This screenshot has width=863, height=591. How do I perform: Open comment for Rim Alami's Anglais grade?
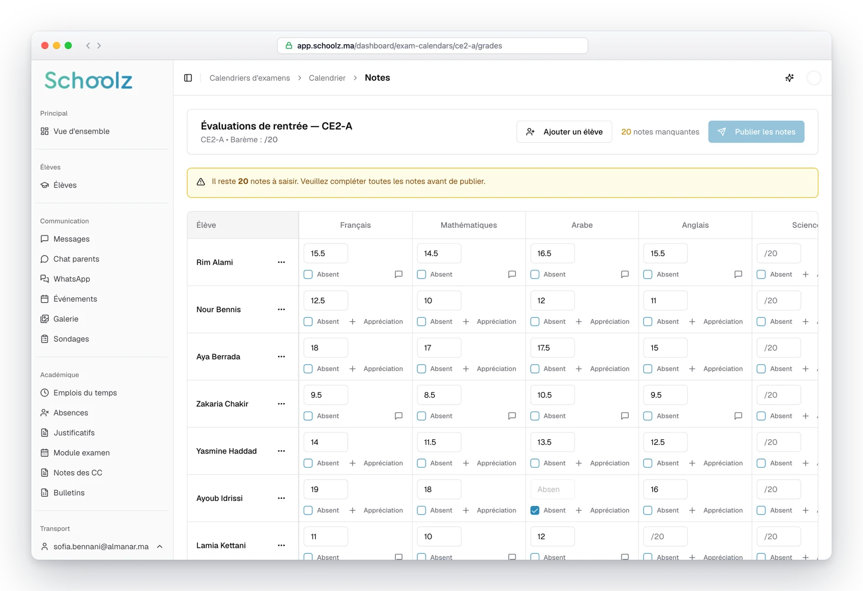(738, 274)
